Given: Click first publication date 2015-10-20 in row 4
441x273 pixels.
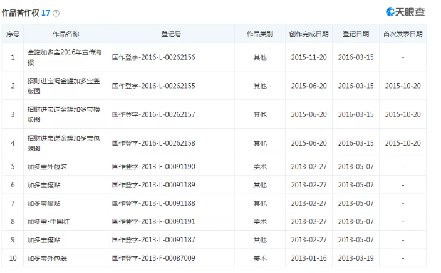Looking at the screenshot, I should (403, 143).
